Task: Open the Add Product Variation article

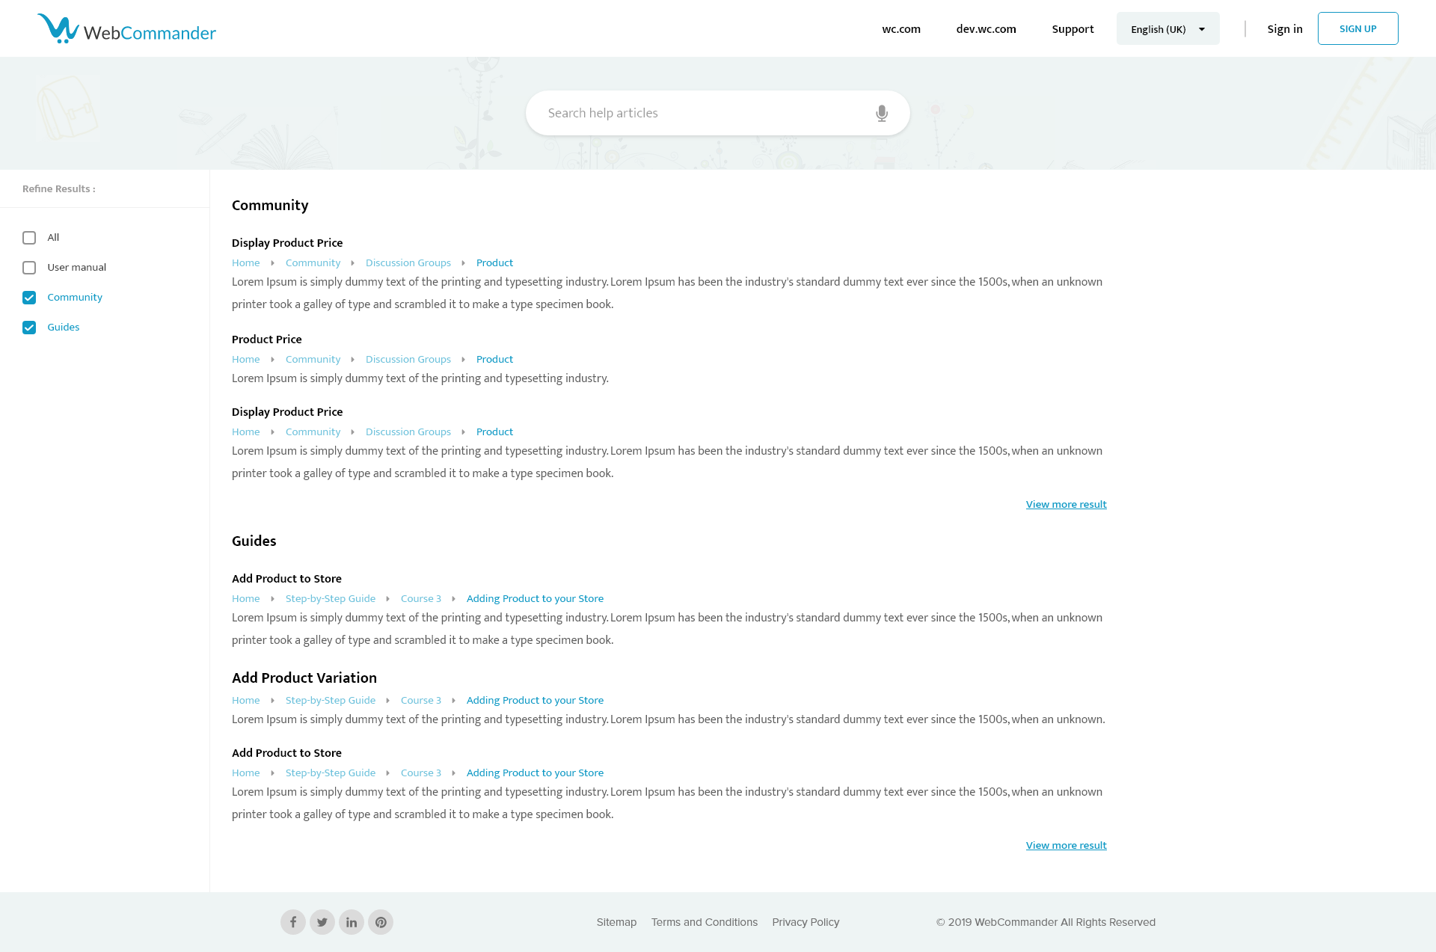Action: (304, 678)
